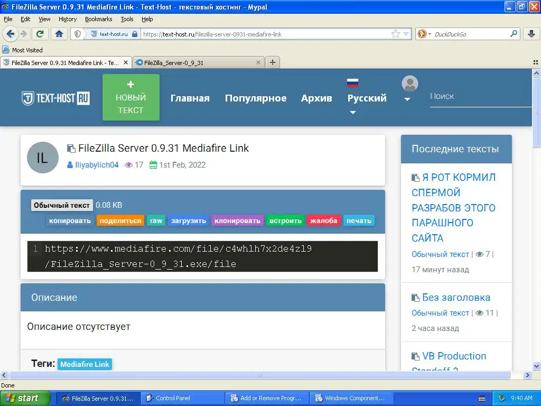Click the keyboard icon in system tray
This screenshot has width=541, height=406.
[482, 399]
